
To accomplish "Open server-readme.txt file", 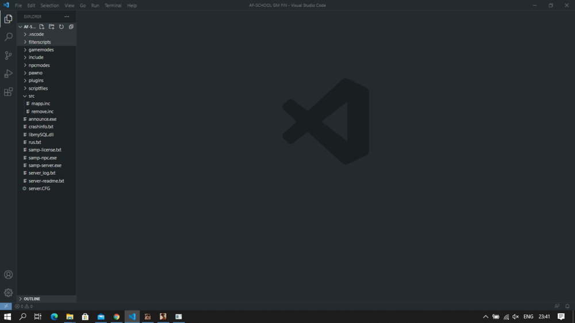I will [x=47, y=180].
